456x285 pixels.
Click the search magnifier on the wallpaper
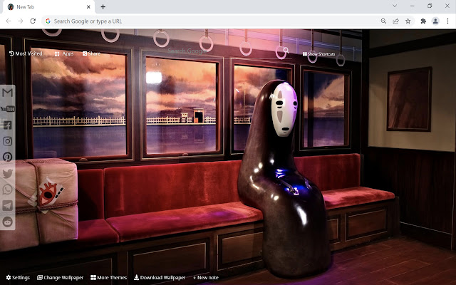pos(286,51)
